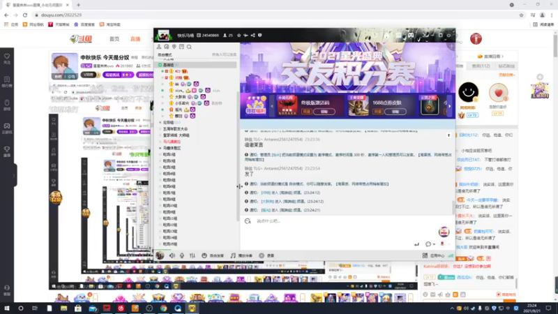Open 直播回看 link on Douyu page
The image size is (558, 314).
click(491, 57)
